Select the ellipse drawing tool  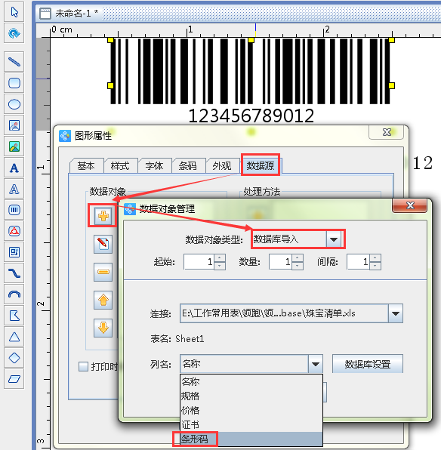14,104
